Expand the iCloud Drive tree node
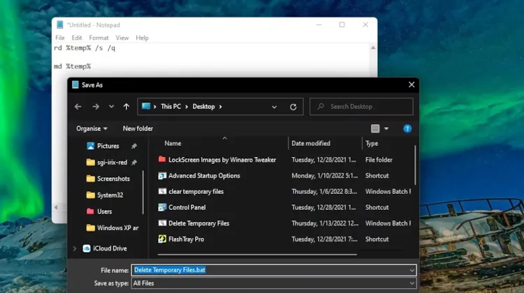The height and width of the screenshot is (293, 524). (x=75, y=248)
